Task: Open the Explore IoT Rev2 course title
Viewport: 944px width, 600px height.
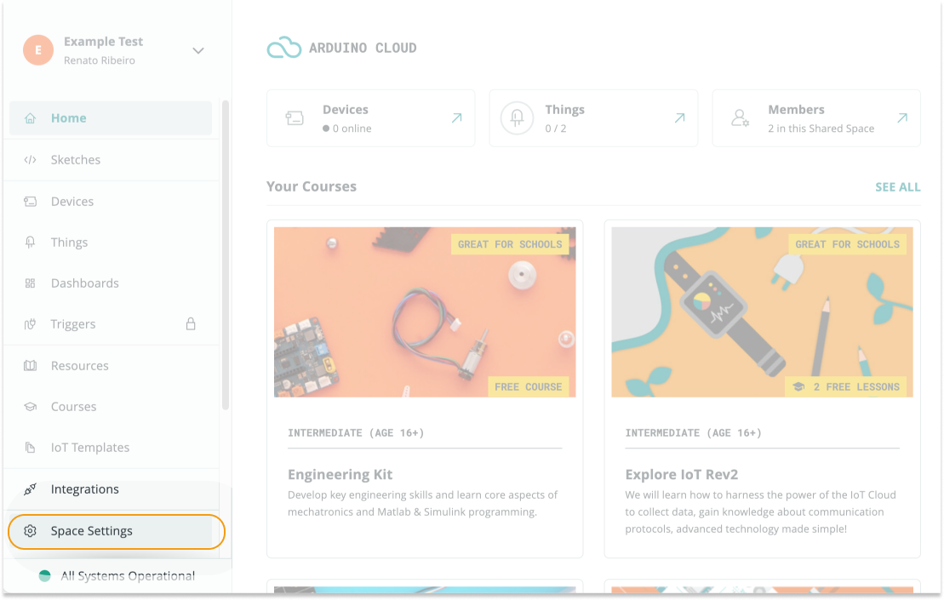Action: tap(680, 475)
